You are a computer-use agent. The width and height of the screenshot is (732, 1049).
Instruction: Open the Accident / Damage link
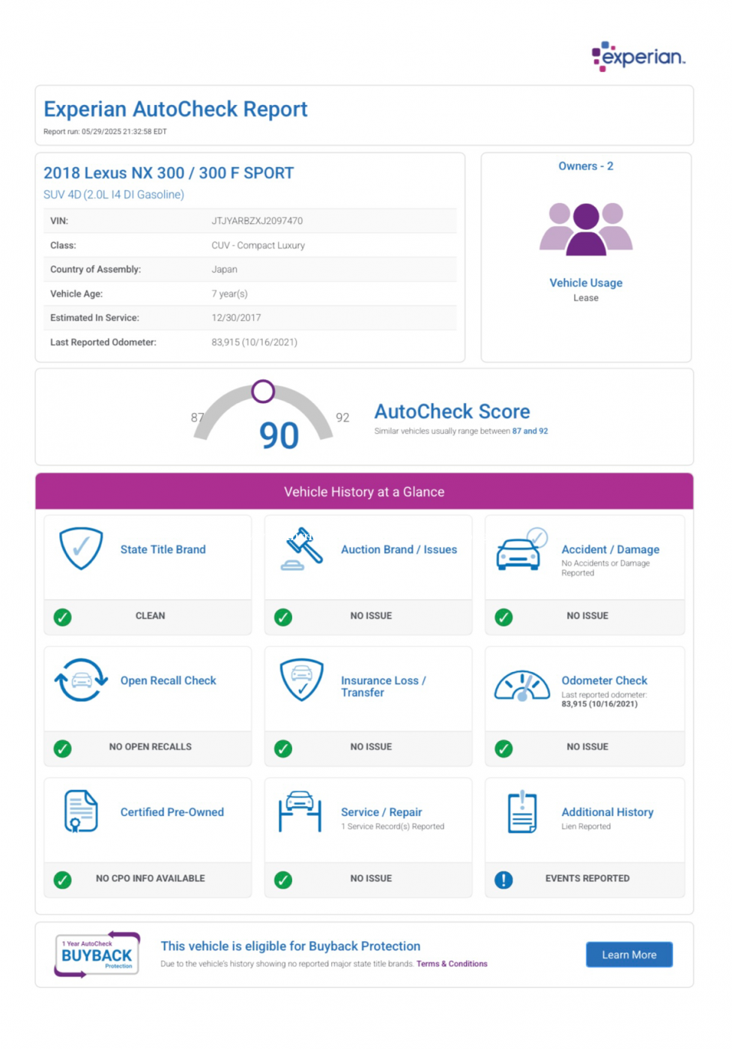(x=611, y=549)
